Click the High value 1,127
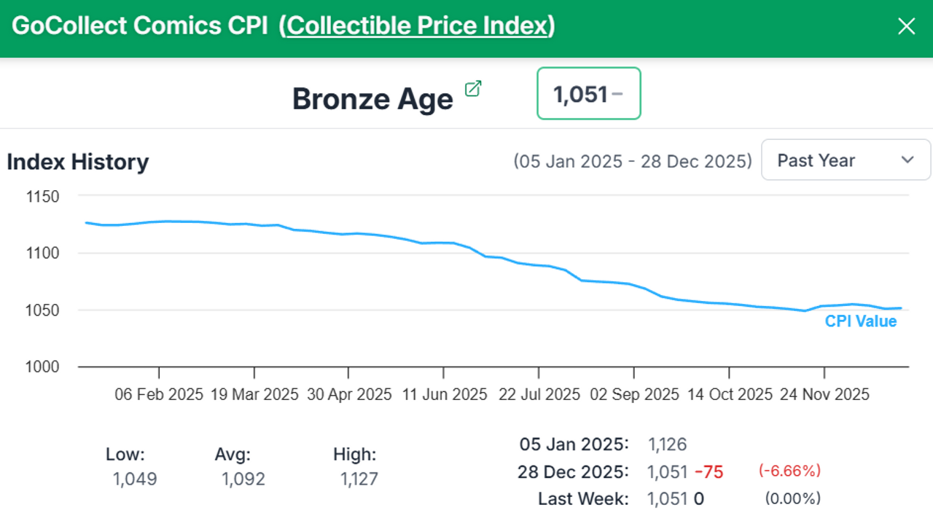The height and width of the screenshot is (521, 933). [x=359, y=479]
